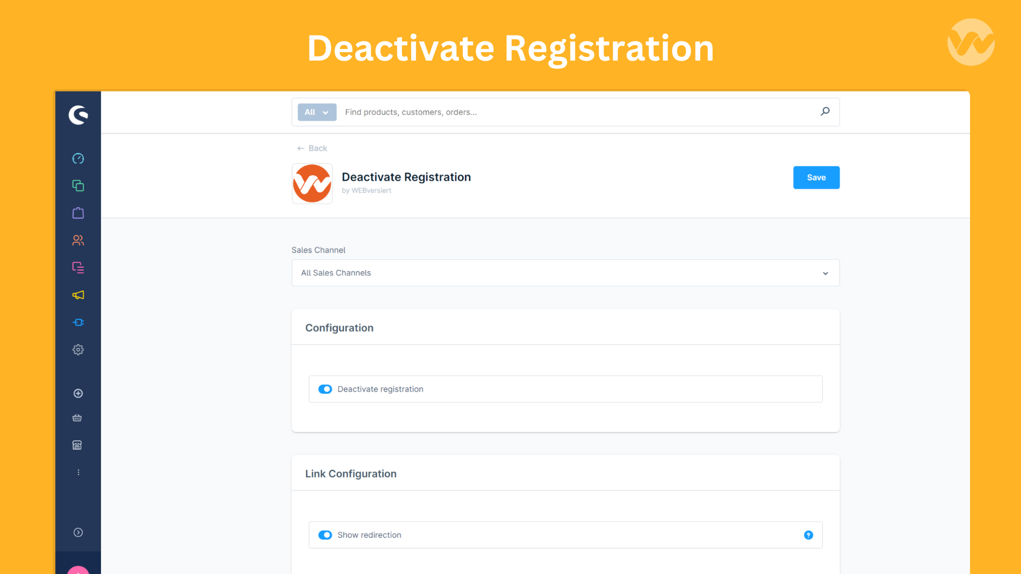This screenshot has height=574, width=1021.
Task: Save the extension configuration
Action: (x=816, y=177)
